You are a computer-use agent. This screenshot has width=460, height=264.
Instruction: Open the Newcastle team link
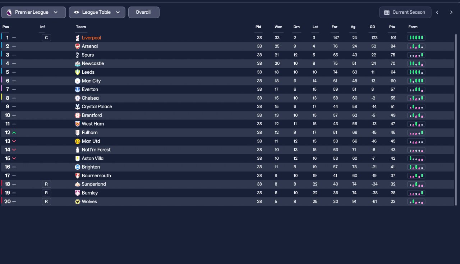click(93, 64)
